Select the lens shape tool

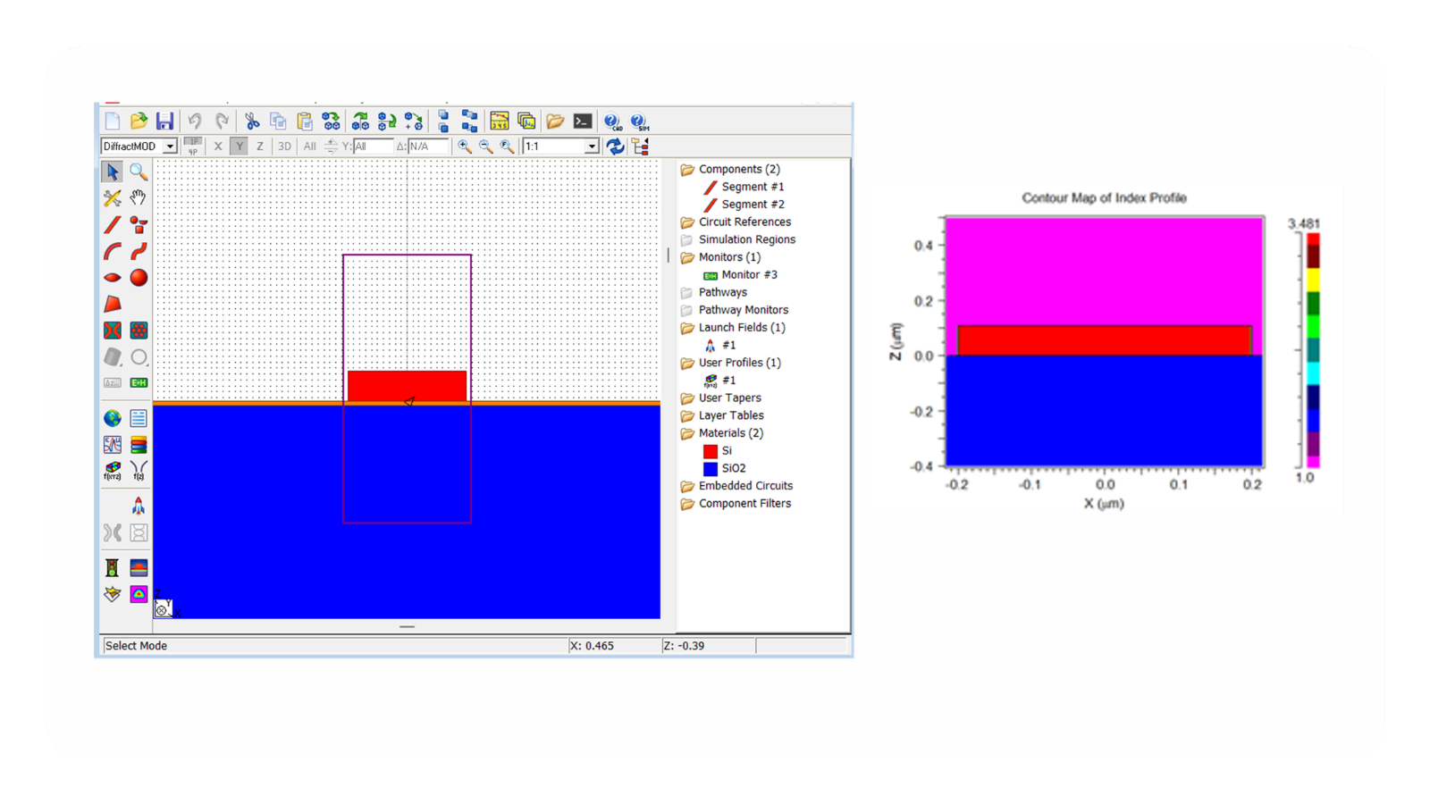tap(112, 278)
